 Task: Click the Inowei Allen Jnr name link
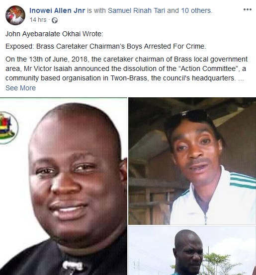click(x=57, y=10)
